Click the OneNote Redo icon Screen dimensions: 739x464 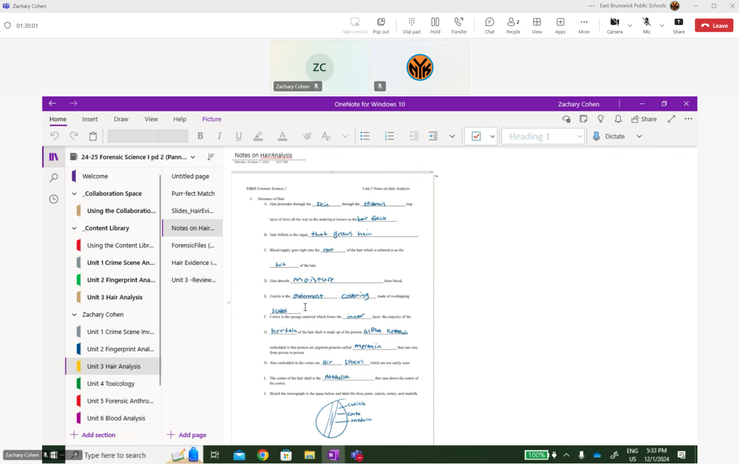tap(74, 136)
